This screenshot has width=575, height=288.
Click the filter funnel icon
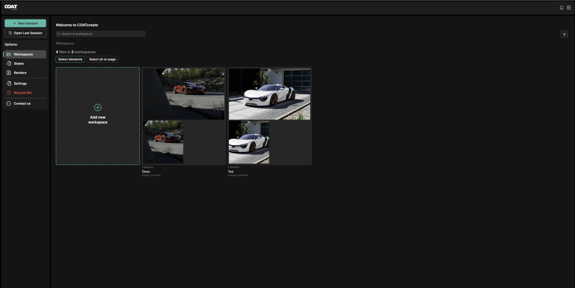point(564,34)
